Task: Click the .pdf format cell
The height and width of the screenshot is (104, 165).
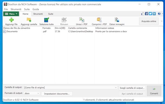Action: click(45, 31)
